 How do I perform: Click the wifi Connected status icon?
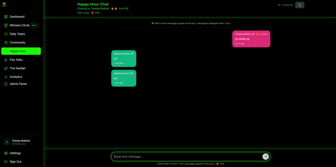point(279,5)
